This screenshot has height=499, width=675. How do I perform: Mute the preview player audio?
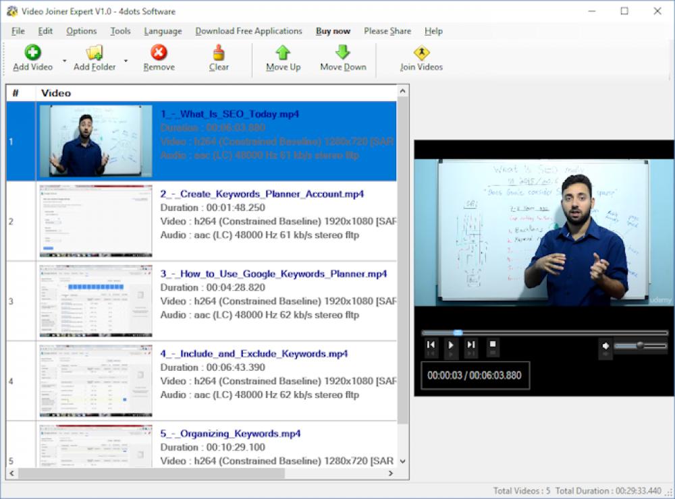coord(605,345)
